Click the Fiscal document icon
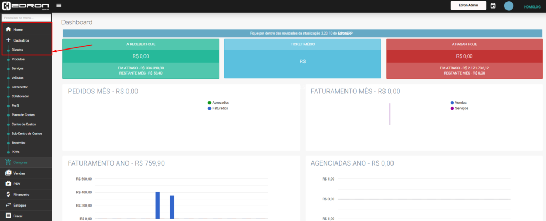The image size is (546, 221). coord(8,216)
